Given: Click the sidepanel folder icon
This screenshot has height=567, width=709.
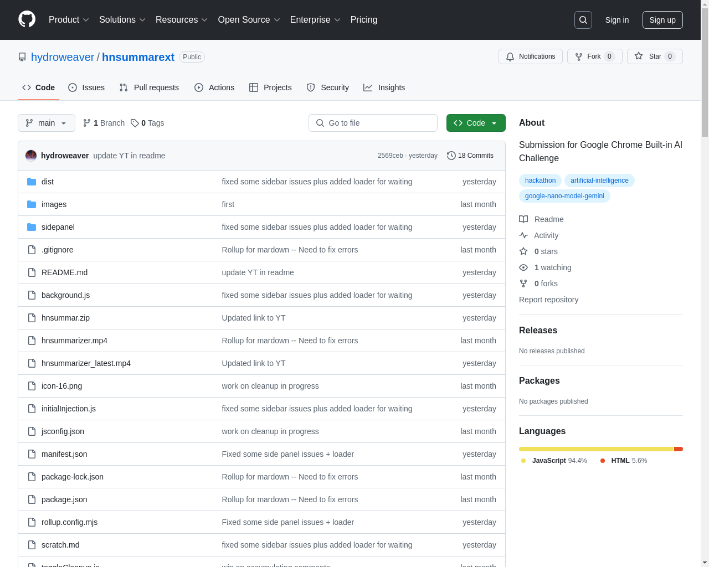Looking at the screenshot, I should (x=32, y=227).
